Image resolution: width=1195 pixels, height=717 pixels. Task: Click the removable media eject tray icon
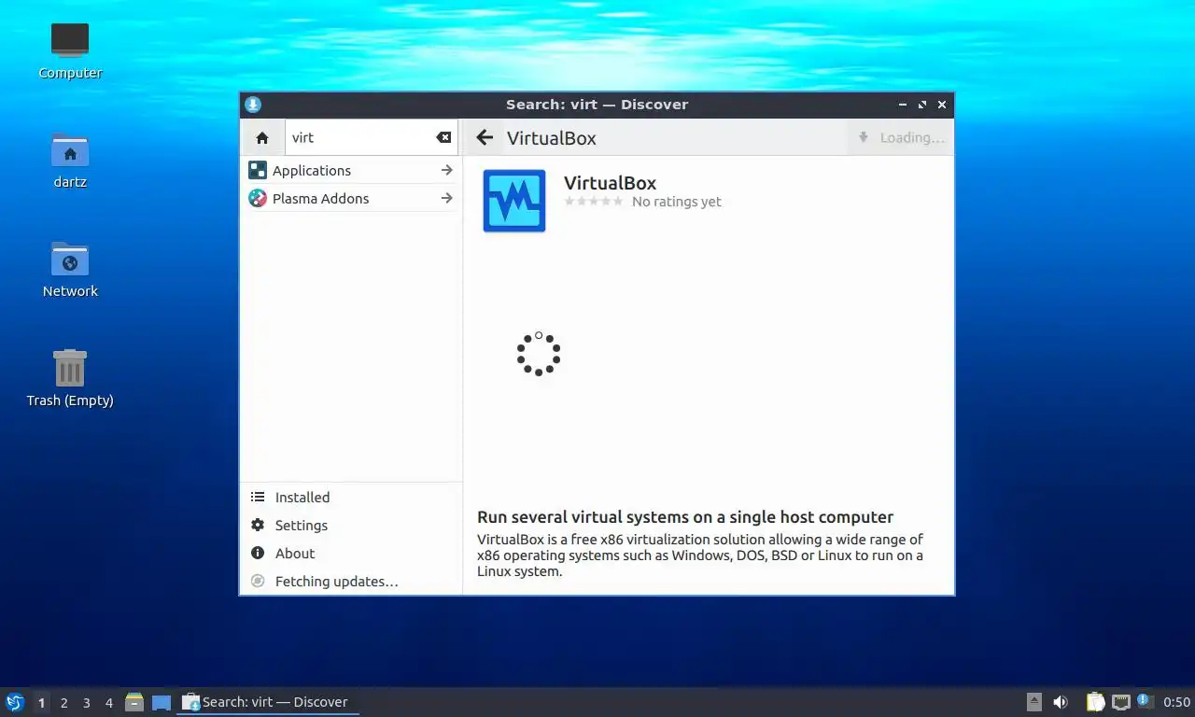pyautogui.click(x=1034, y=702)
